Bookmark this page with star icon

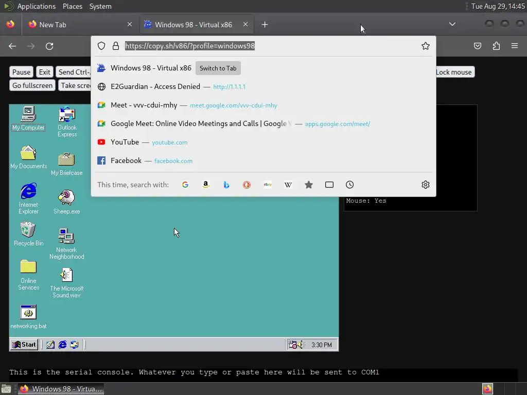(426, 46)
